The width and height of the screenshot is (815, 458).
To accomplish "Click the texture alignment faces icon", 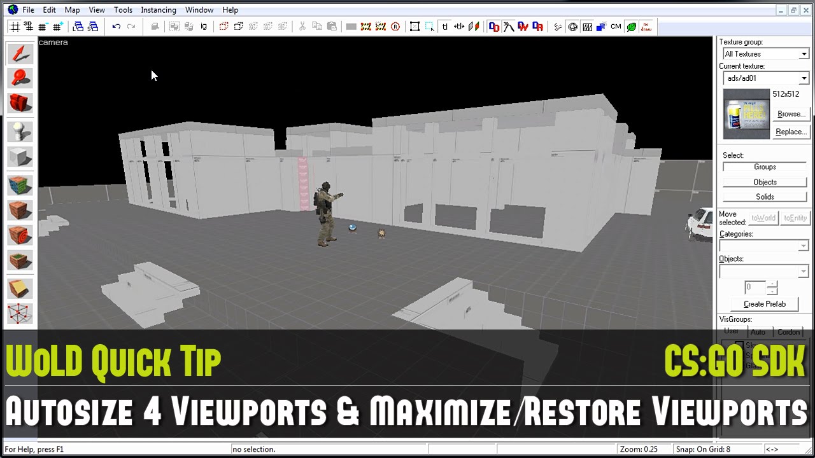I will [474, 27].
